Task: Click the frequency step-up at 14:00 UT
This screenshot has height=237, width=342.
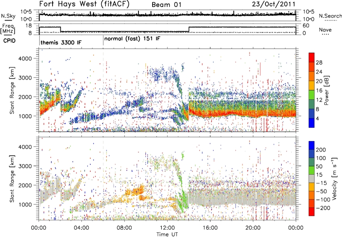Action: [189, 29]
